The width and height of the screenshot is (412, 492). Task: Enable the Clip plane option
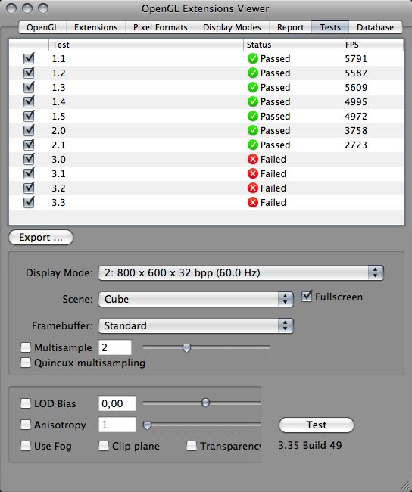tap(104, 446)
